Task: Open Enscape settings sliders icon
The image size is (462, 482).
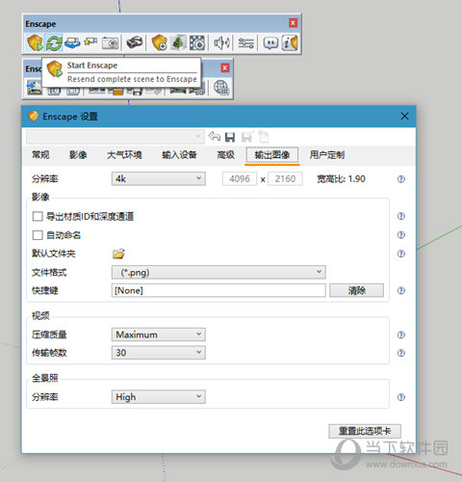Action: pos(246,42)
